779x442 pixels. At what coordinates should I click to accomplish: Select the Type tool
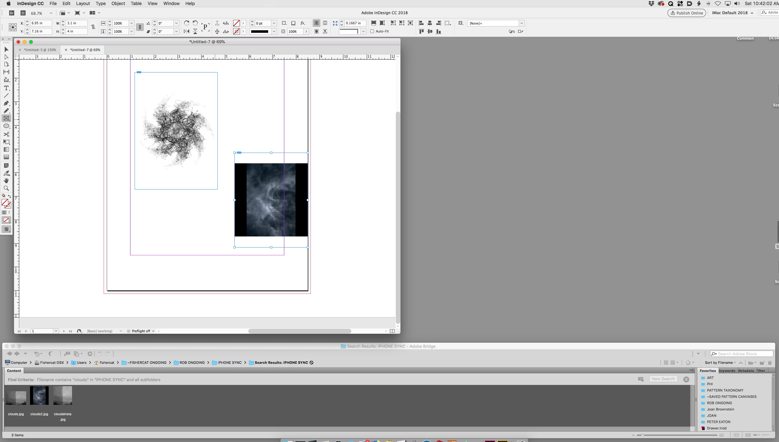click(6, 88)
